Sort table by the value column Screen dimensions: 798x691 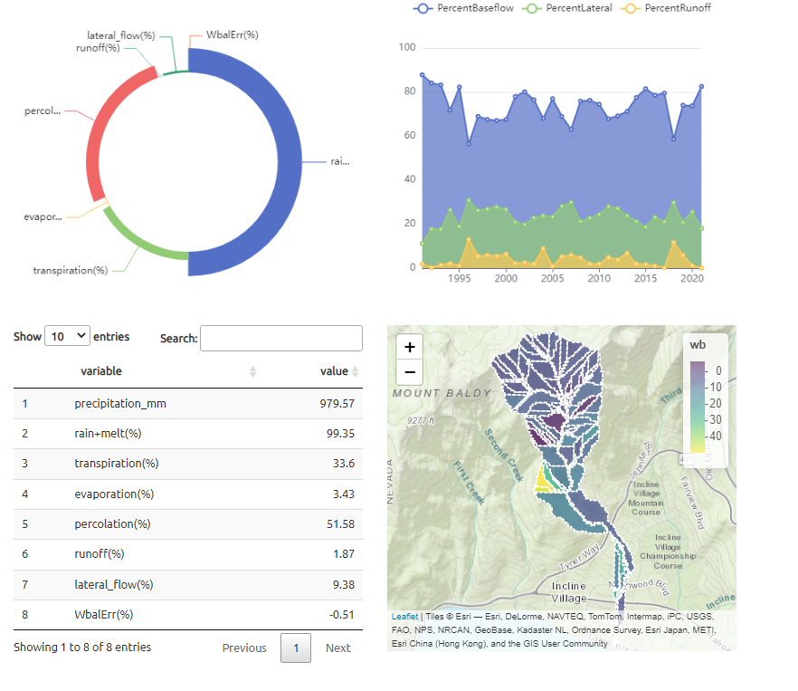(x=356, y=371)
